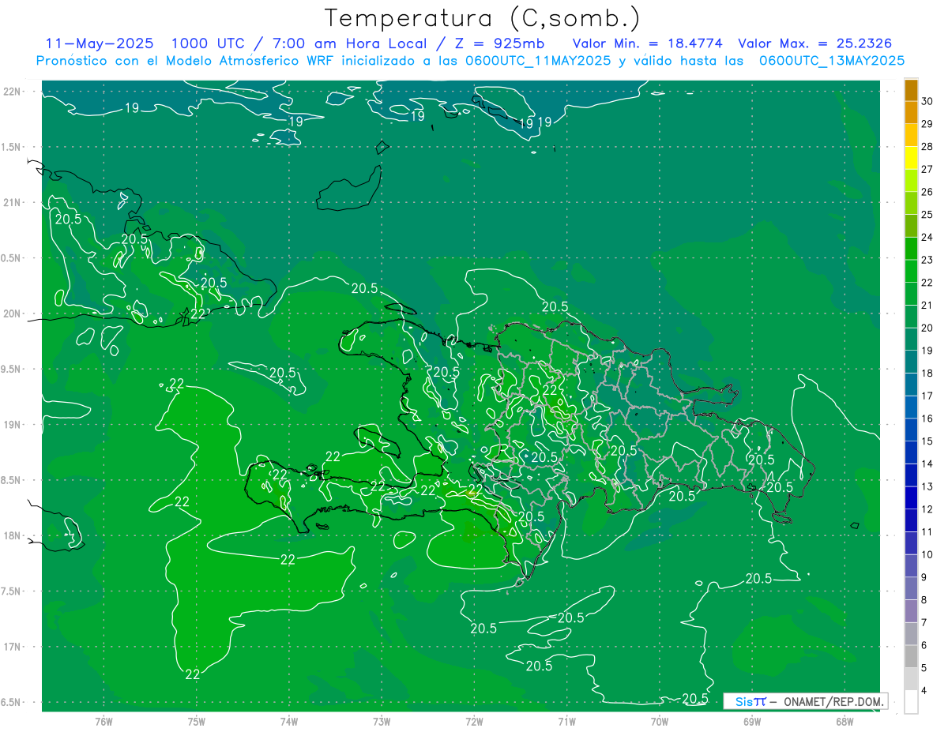Click the color bar label "21"
The image size is (948, 732).
tap(927, 305)
